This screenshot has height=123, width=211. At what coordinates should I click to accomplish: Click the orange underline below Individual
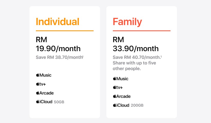pos(65,31)
